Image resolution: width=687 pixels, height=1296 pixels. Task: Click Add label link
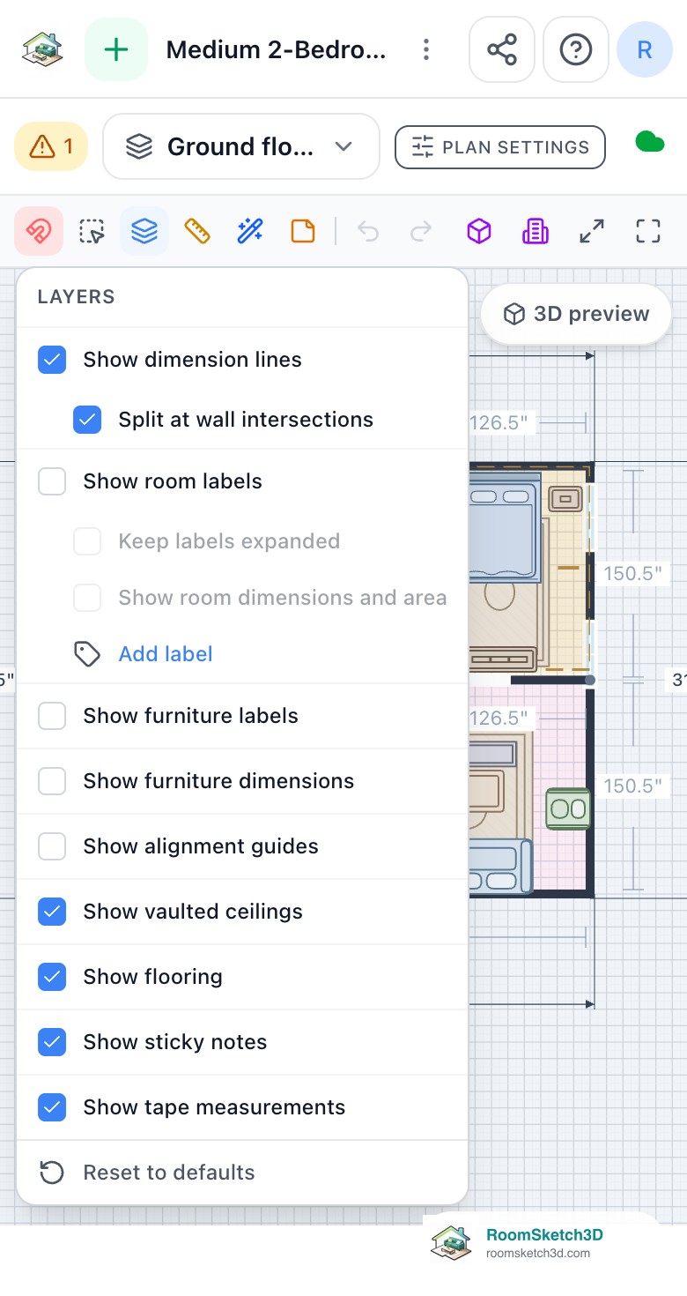pos(166,654)
